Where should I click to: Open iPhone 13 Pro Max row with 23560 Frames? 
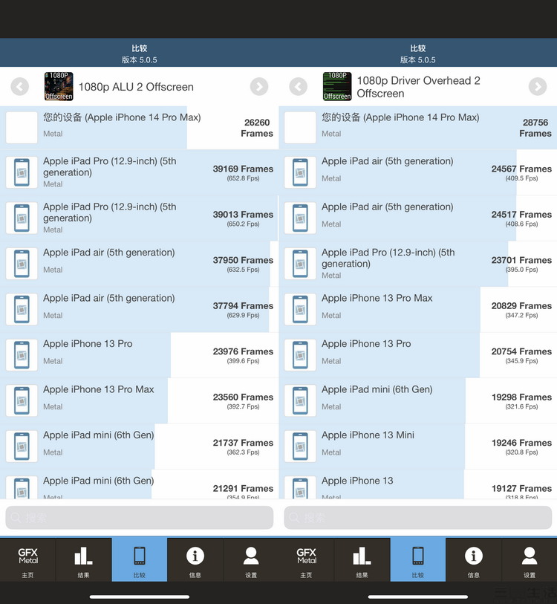[140, 400]
